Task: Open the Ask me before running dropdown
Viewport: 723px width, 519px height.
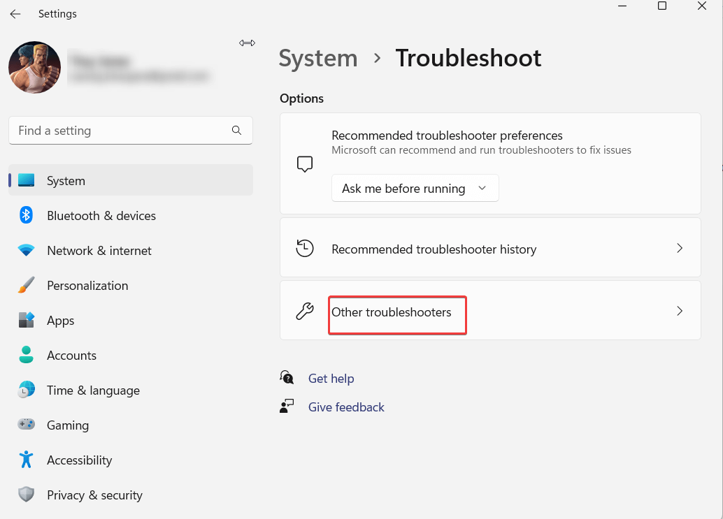Action: [x=415, y=188]
